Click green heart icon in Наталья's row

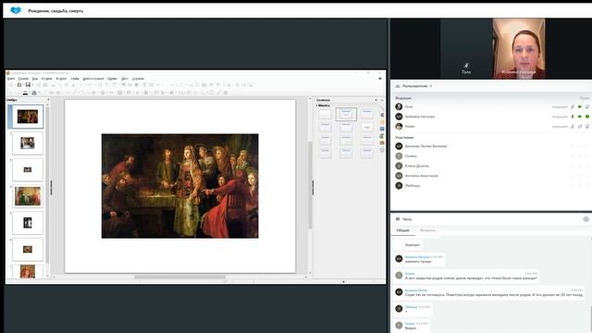coord(587,117)
